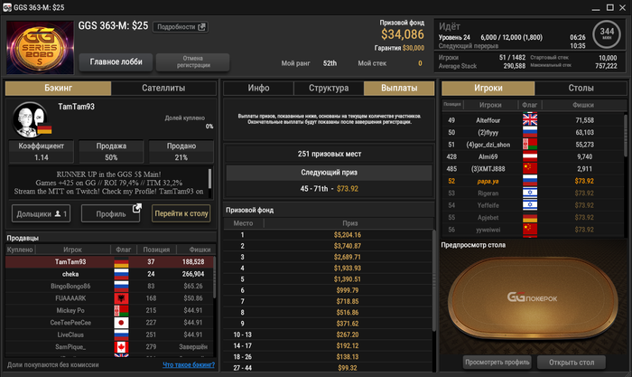Click the Japan flag in CeeTeePeeCee row

(121, 323)
